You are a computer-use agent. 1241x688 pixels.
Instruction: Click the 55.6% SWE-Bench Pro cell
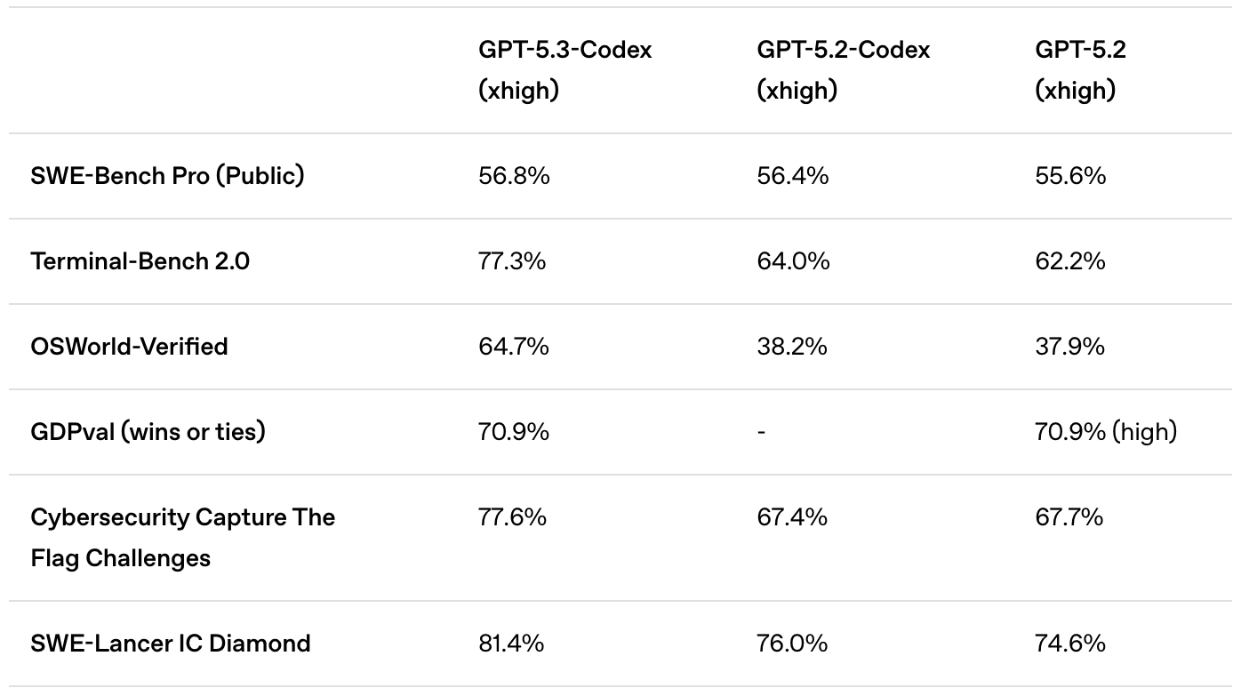[x=1070, y=176]
